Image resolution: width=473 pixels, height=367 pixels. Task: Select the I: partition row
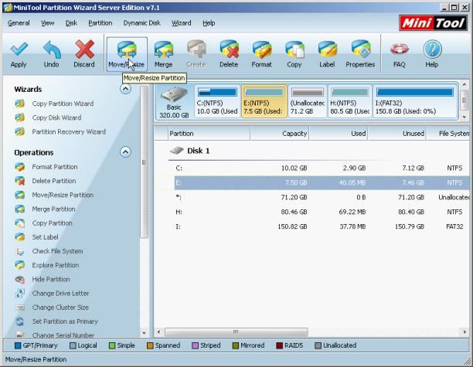pos(322,226)
